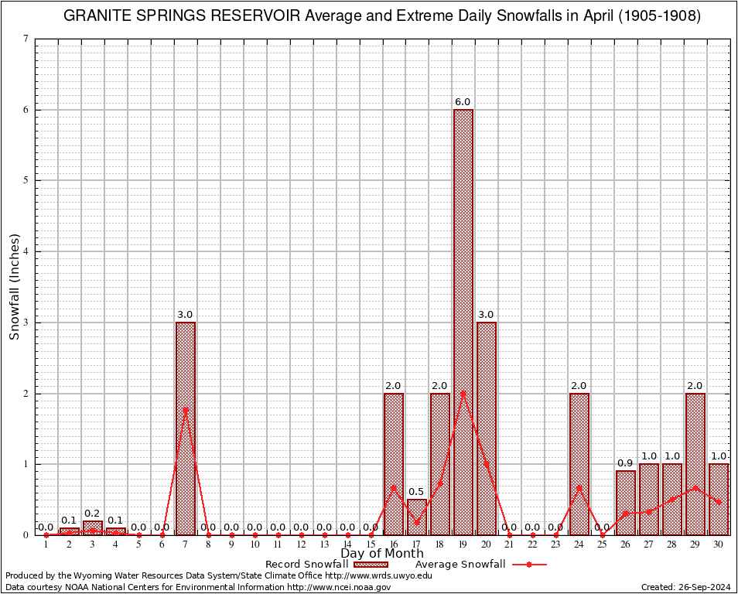Screen dimensions: 738x594
Task: Click the 'Day of Month' x-axis label
Action: point(381,553)
